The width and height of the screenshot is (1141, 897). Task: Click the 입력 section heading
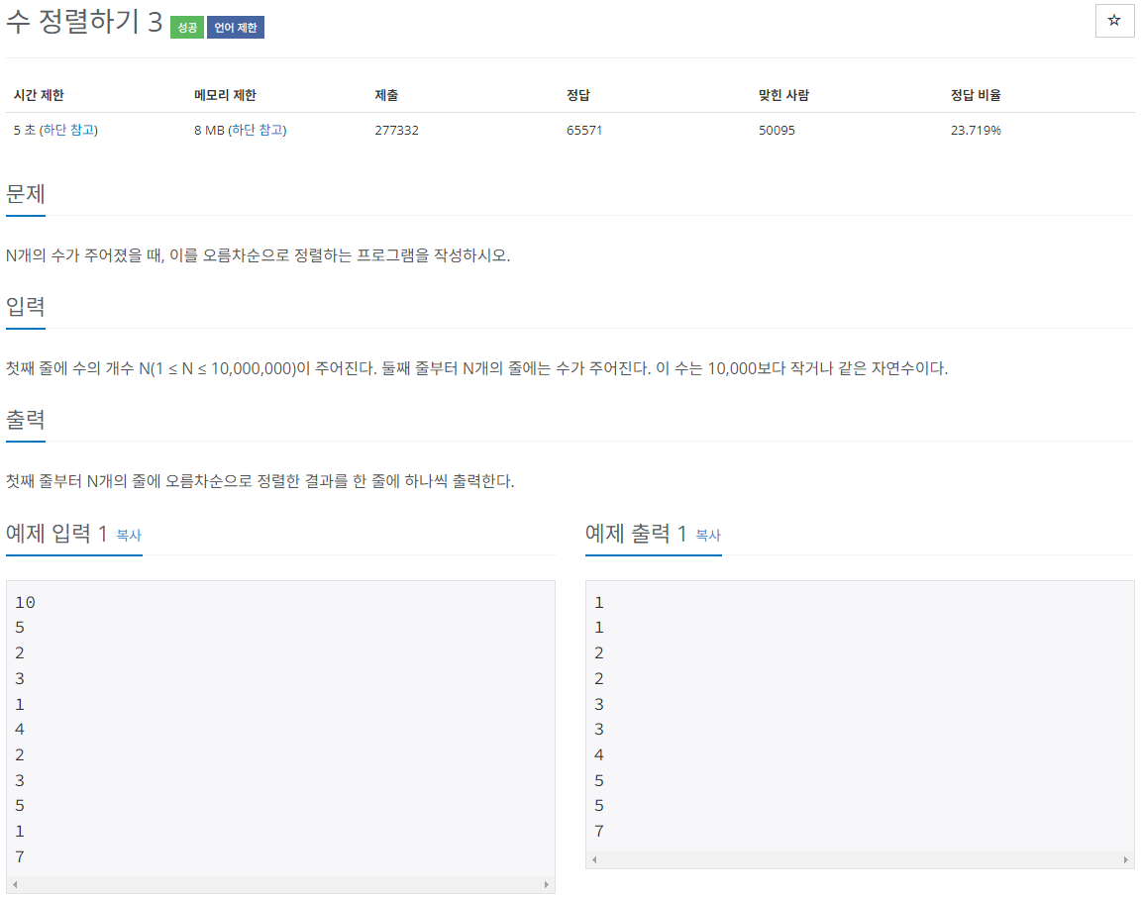[26, 307]
